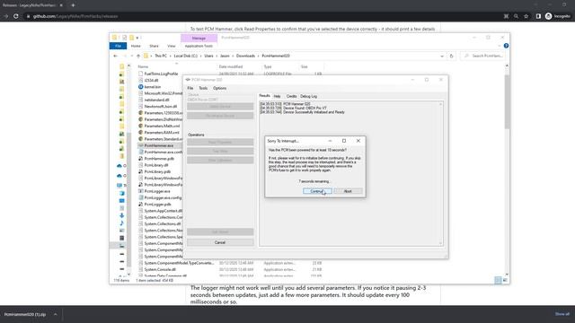The image size is (575, 323).
Task: Sort by Type column header
Action: tap(268, 67)
